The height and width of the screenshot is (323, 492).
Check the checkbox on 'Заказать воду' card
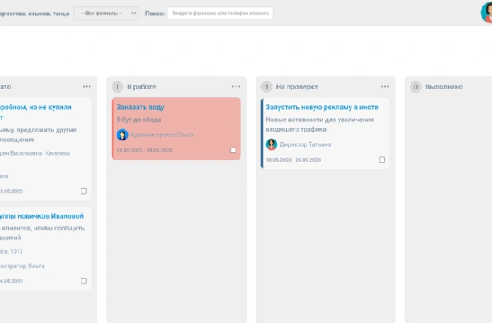tap(233, 150)
